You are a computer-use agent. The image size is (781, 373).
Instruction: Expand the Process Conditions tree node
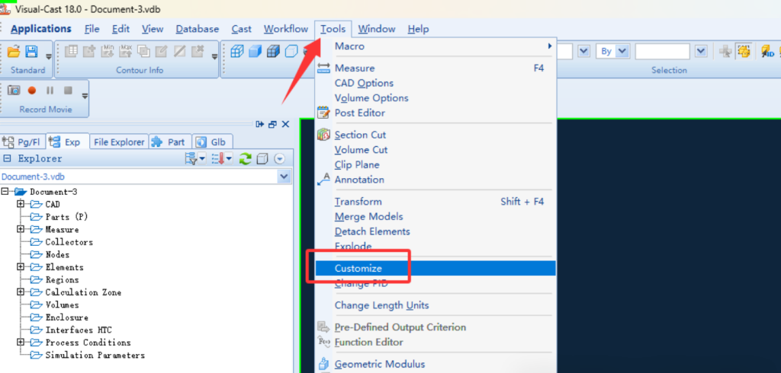pos(21,343)
